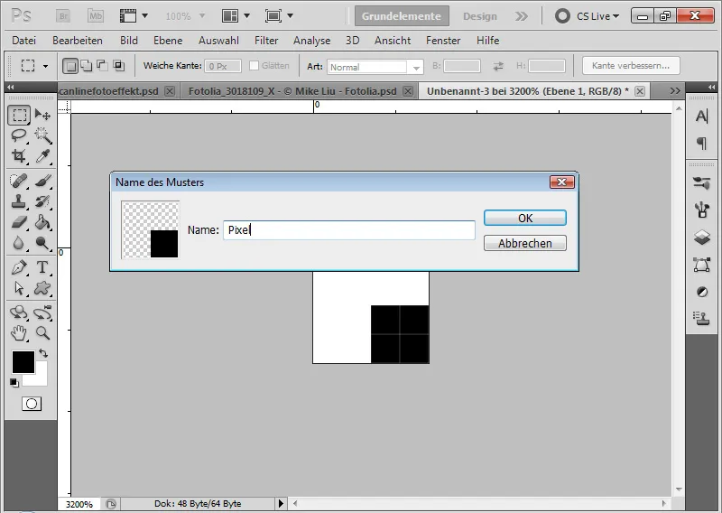Click the Kante verbessern button

[631, 65]
